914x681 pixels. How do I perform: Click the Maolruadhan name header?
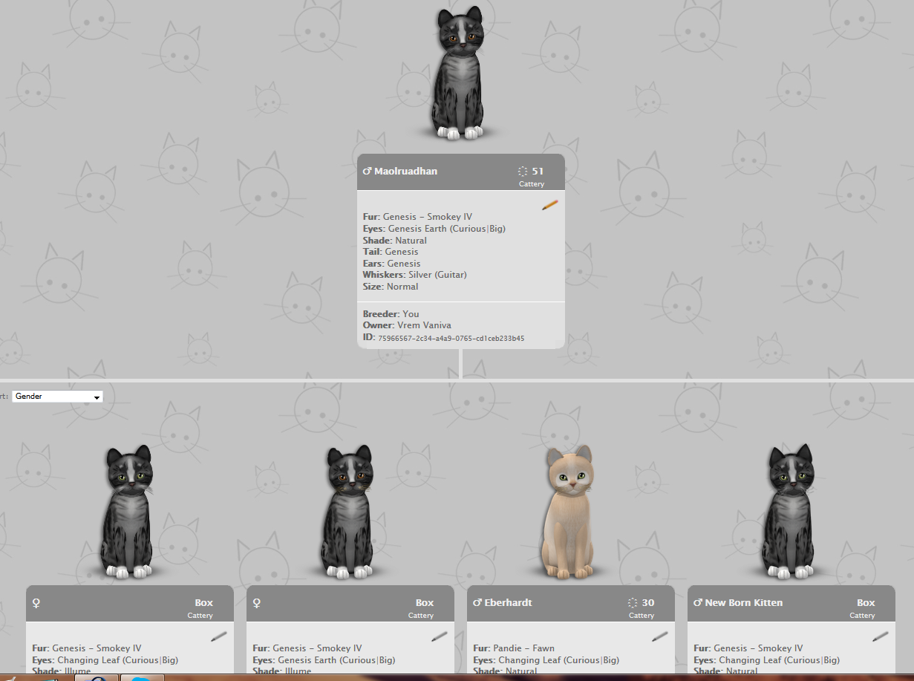click(x=405, y=172)
